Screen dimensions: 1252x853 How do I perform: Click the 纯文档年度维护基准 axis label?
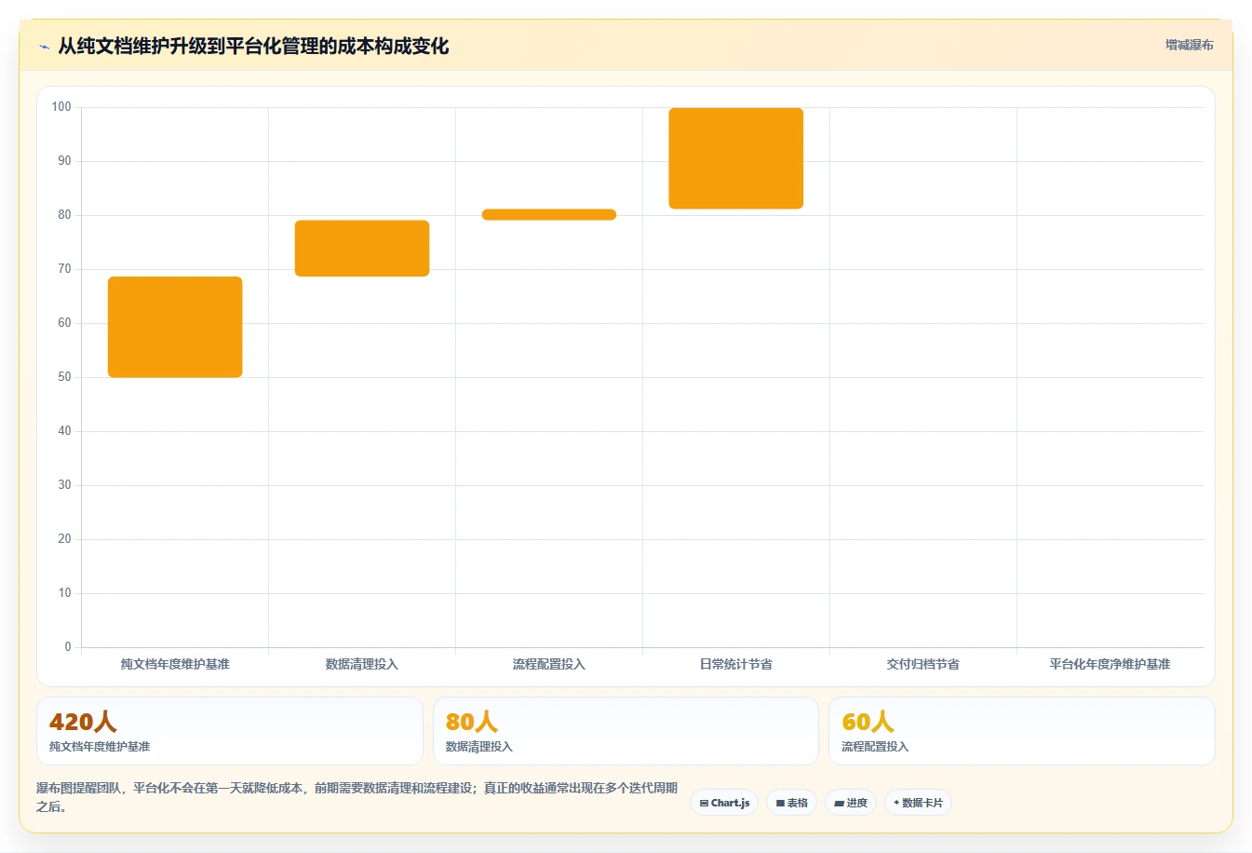pyautogui.click(x=175, y=664)
